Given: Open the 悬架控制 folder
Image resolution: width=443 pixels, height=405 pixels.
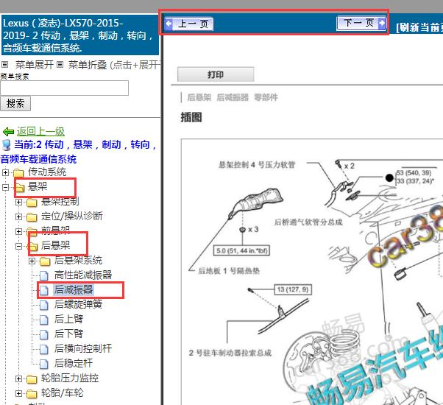Looking at the screenshot, I should click(60, 202).
